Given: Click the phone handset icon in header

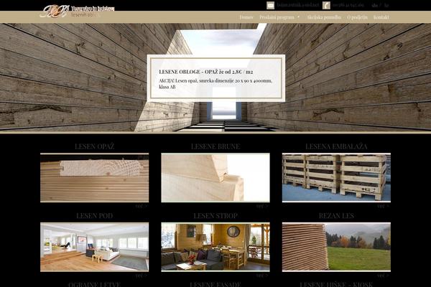Looking at the screenshot, I should 326,5.
